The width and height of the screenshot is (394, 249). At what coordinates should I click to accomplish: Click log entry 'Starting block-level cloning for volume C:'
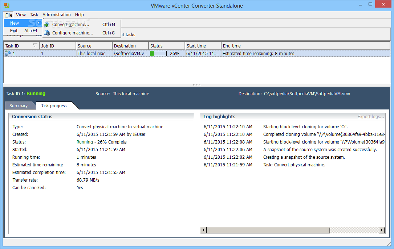coord(305,126)
